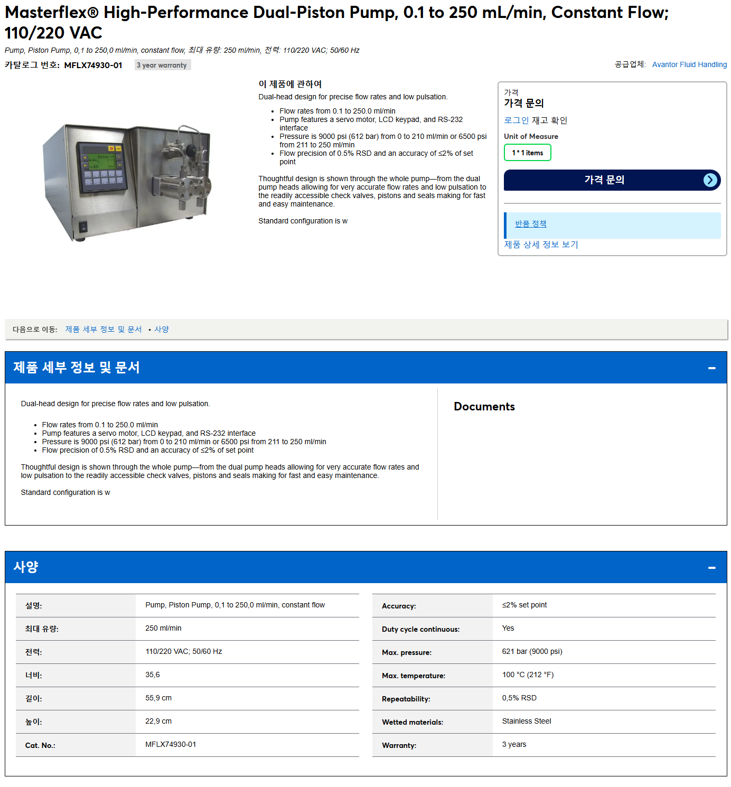The width and height of the screenshot is (731, 787).
Task: Collapse the 제품 세부 정보 및 문서 section
Action: pos(711,368)
